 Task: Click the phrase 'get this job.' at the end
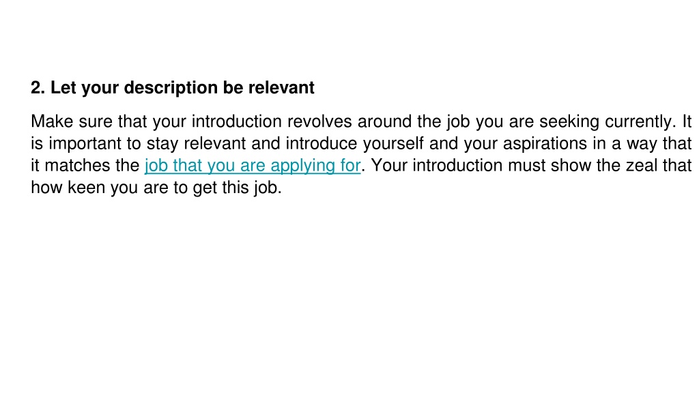coord(237,188)
